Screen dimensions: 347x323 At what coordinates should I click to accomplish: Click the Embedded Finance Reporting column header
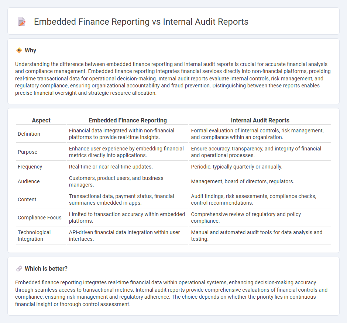(x=128, y=120)
